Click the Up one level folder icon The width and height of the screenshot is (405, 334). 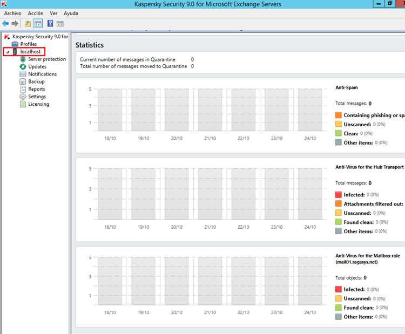[x=28, y=24]
